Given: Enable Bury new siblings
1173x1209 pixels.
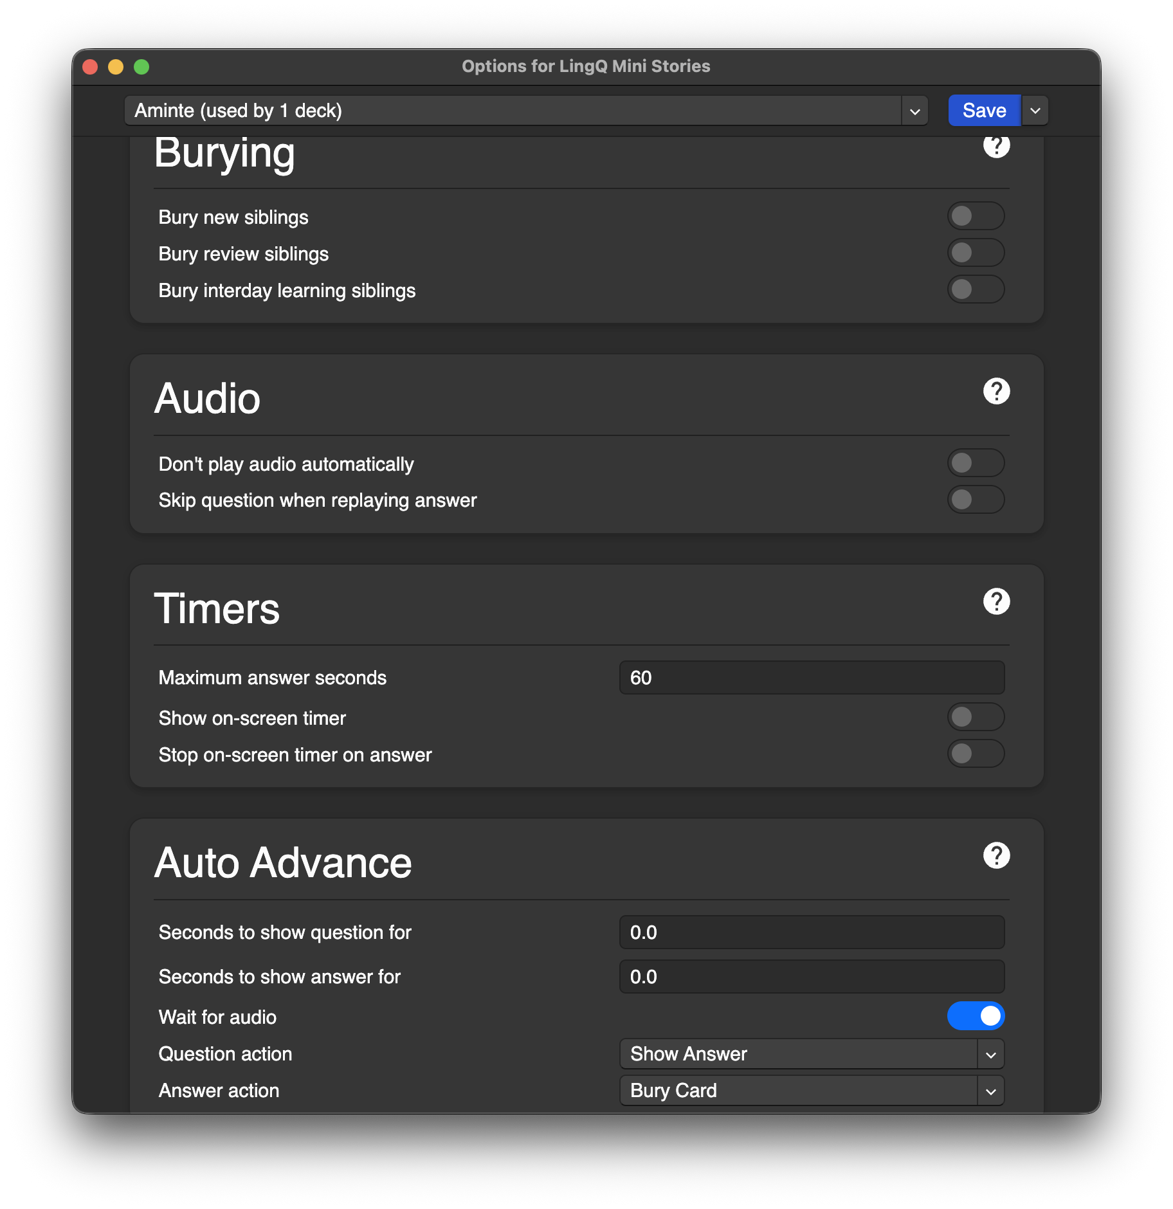Looking at the screenshot, I should tap(976, 216).
